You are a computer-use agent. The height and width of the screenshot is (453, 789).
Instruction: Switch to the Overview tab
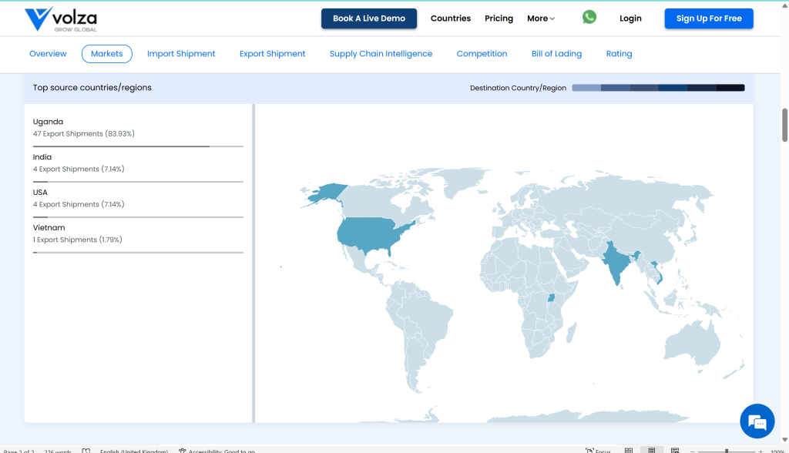click(x=48, y=54)
